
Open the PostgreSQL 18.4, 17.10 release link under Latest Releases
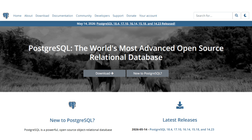coord(182,129)
